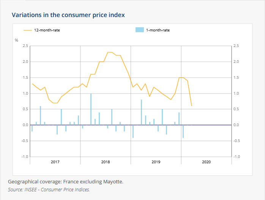Click the 0.8 blue bar in early 2019
Viewport: 265px width, 200px height.
[x=141, y=112]
